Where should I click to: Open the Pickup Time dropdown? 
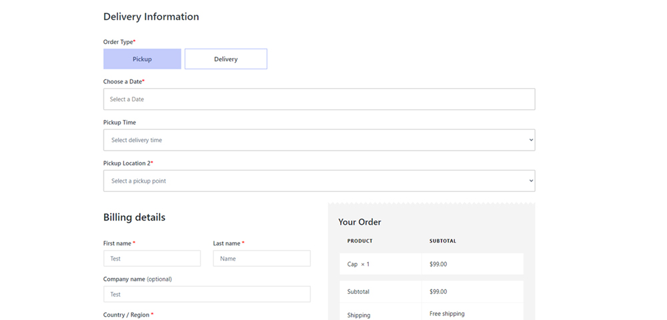[319, 140]
